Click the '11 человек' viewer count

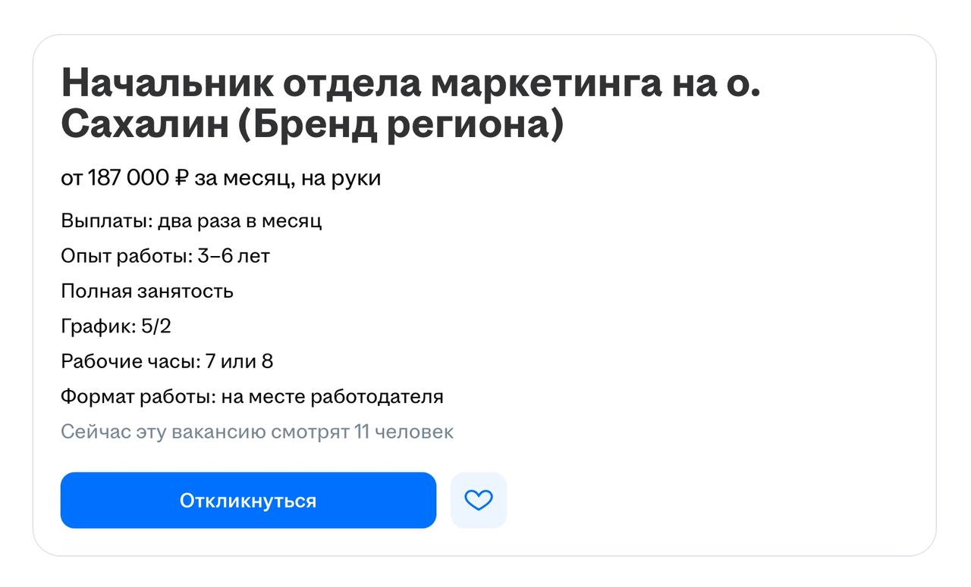click(x=404, y=432)
